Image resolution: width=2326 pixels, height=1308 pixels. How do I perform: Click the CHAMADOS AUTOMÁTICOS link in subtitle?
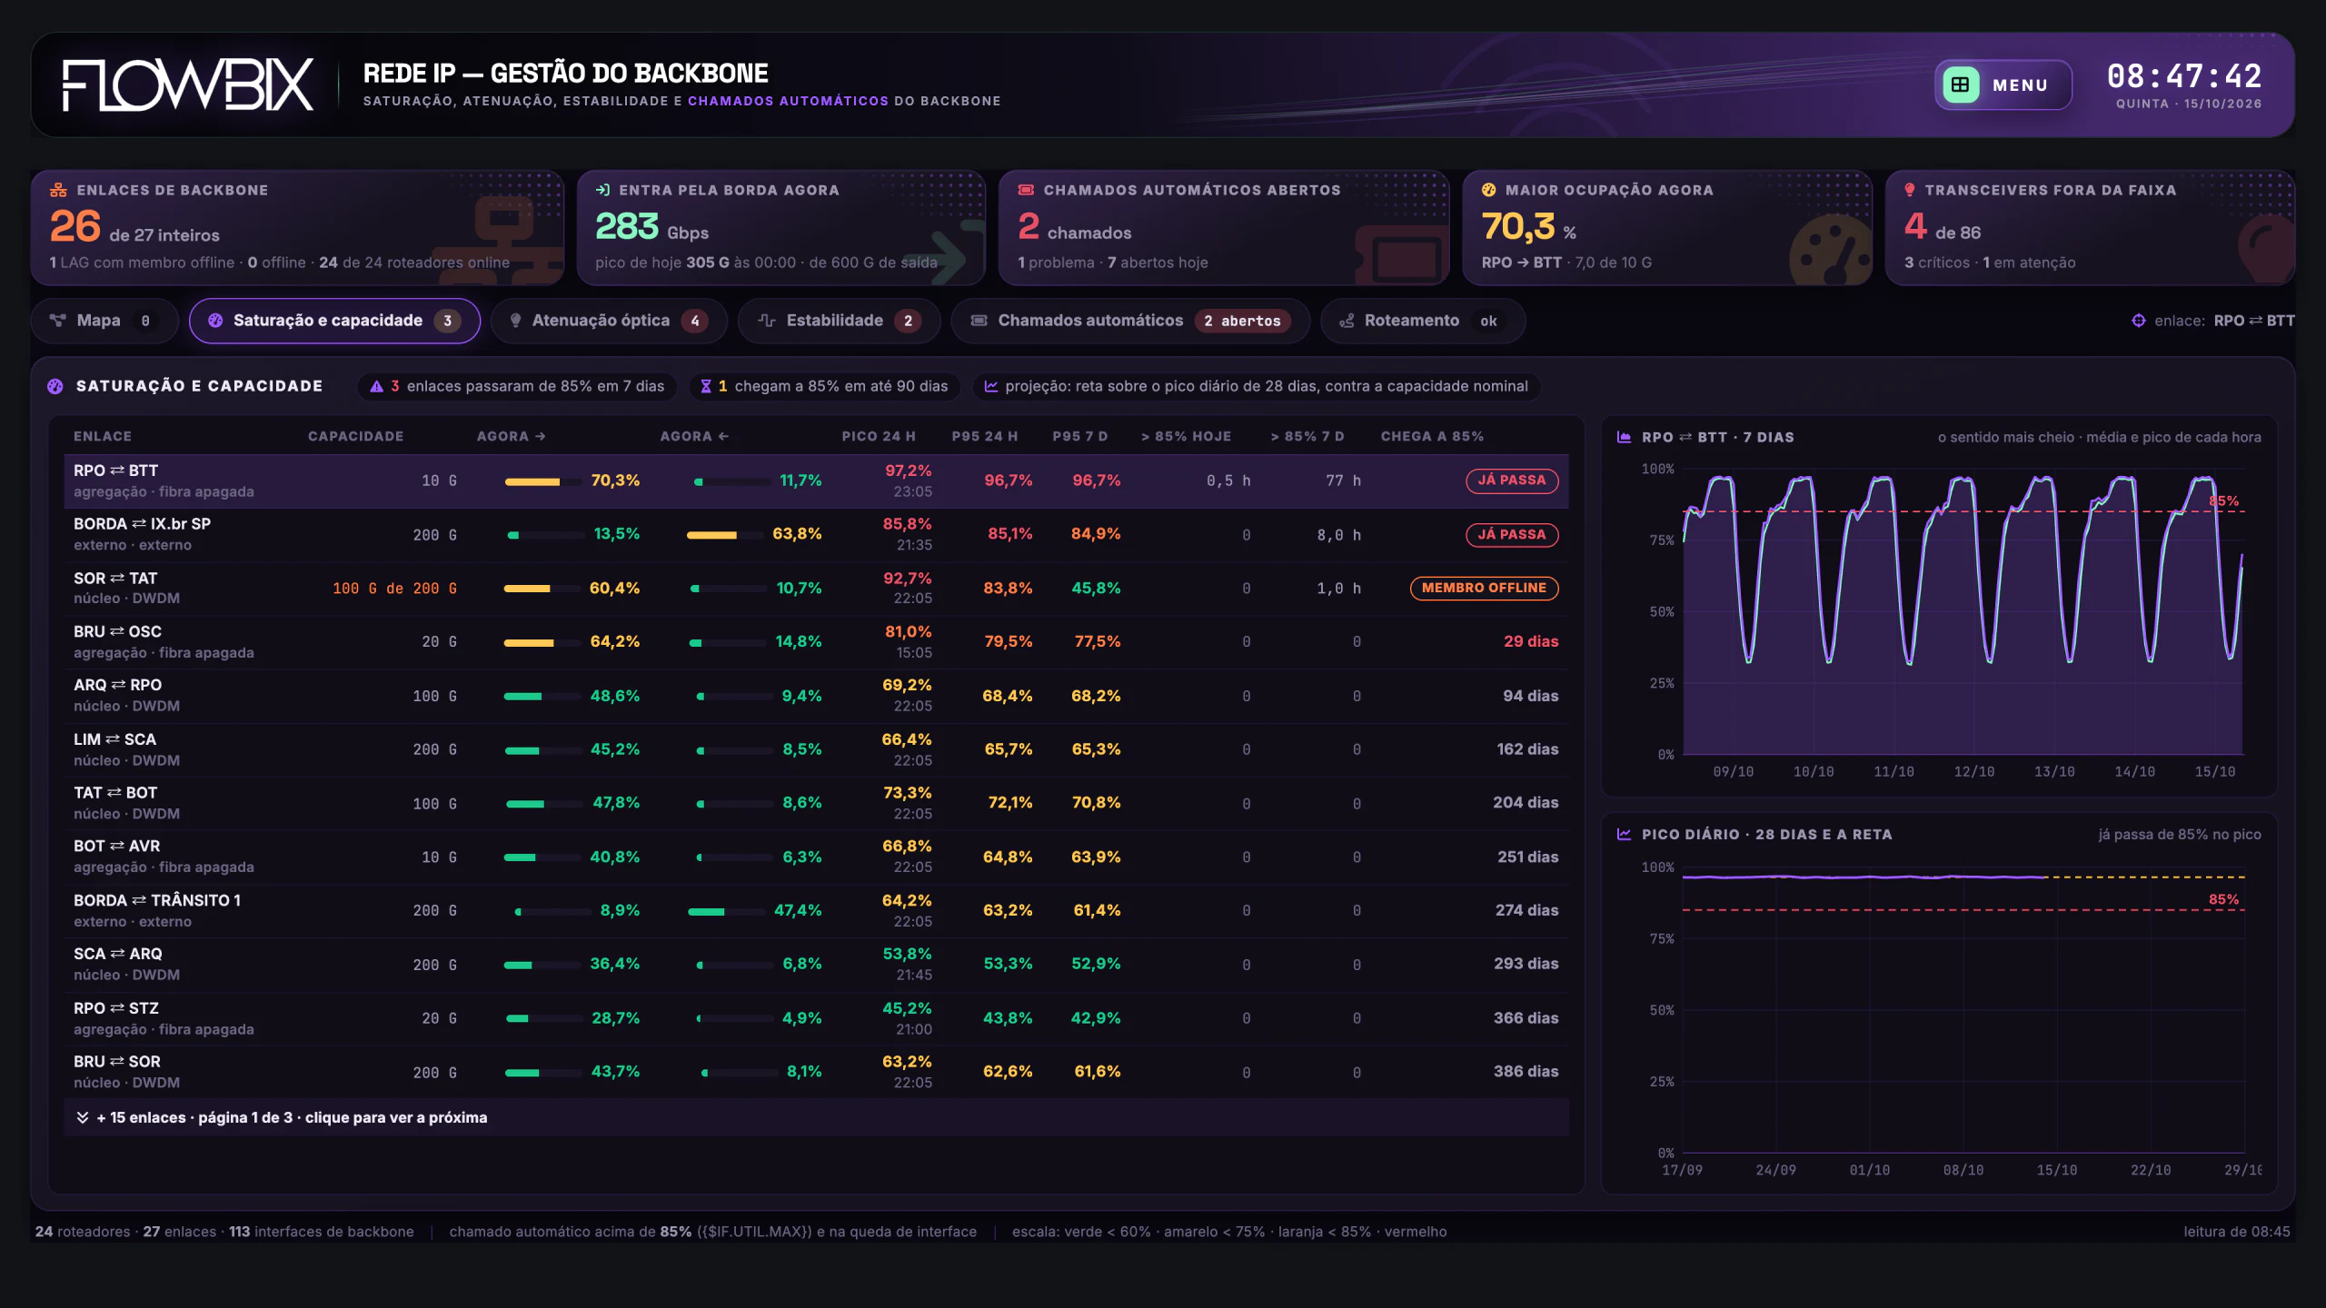point(788,101)
